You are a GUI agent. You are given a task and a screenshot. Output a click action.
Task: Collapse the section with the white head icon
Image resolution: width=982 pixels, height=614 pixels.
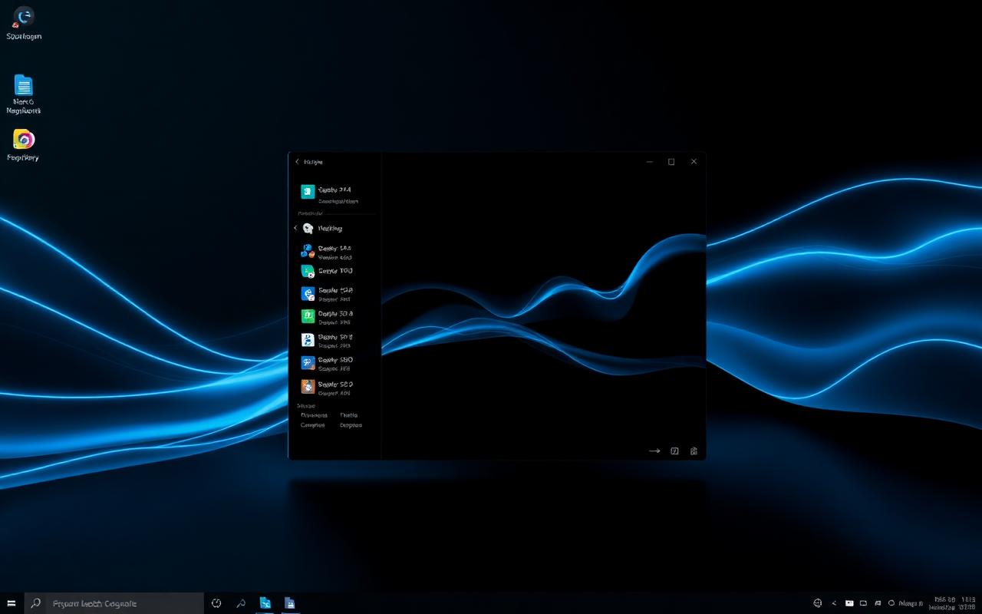295,228
